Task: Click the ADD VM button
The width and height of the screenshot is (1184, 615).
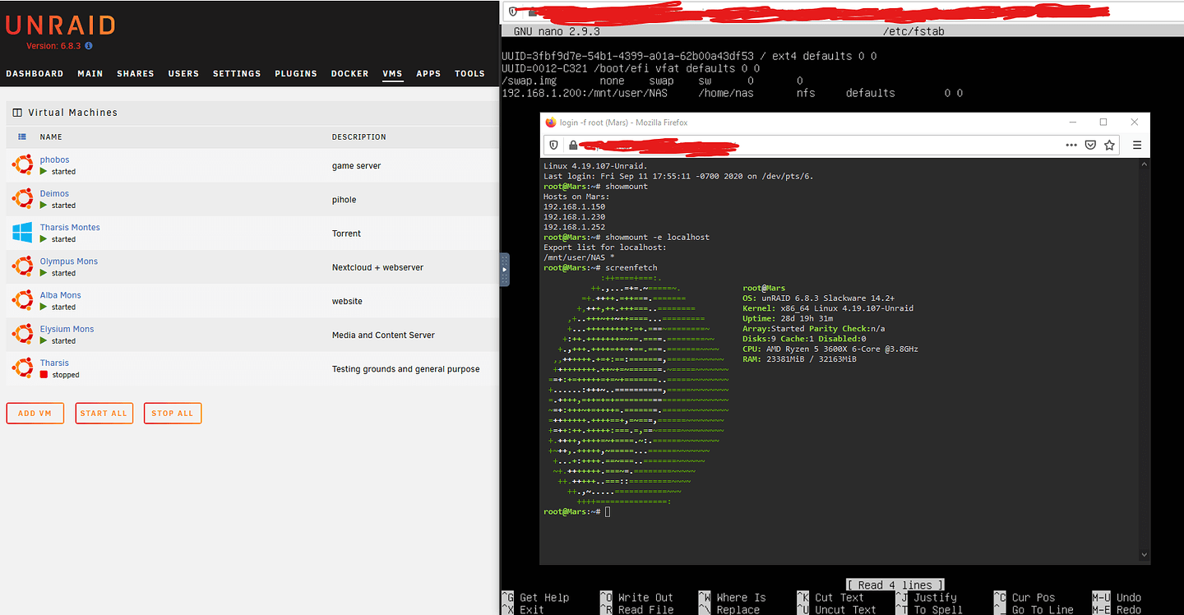Action: pos(35,413)
